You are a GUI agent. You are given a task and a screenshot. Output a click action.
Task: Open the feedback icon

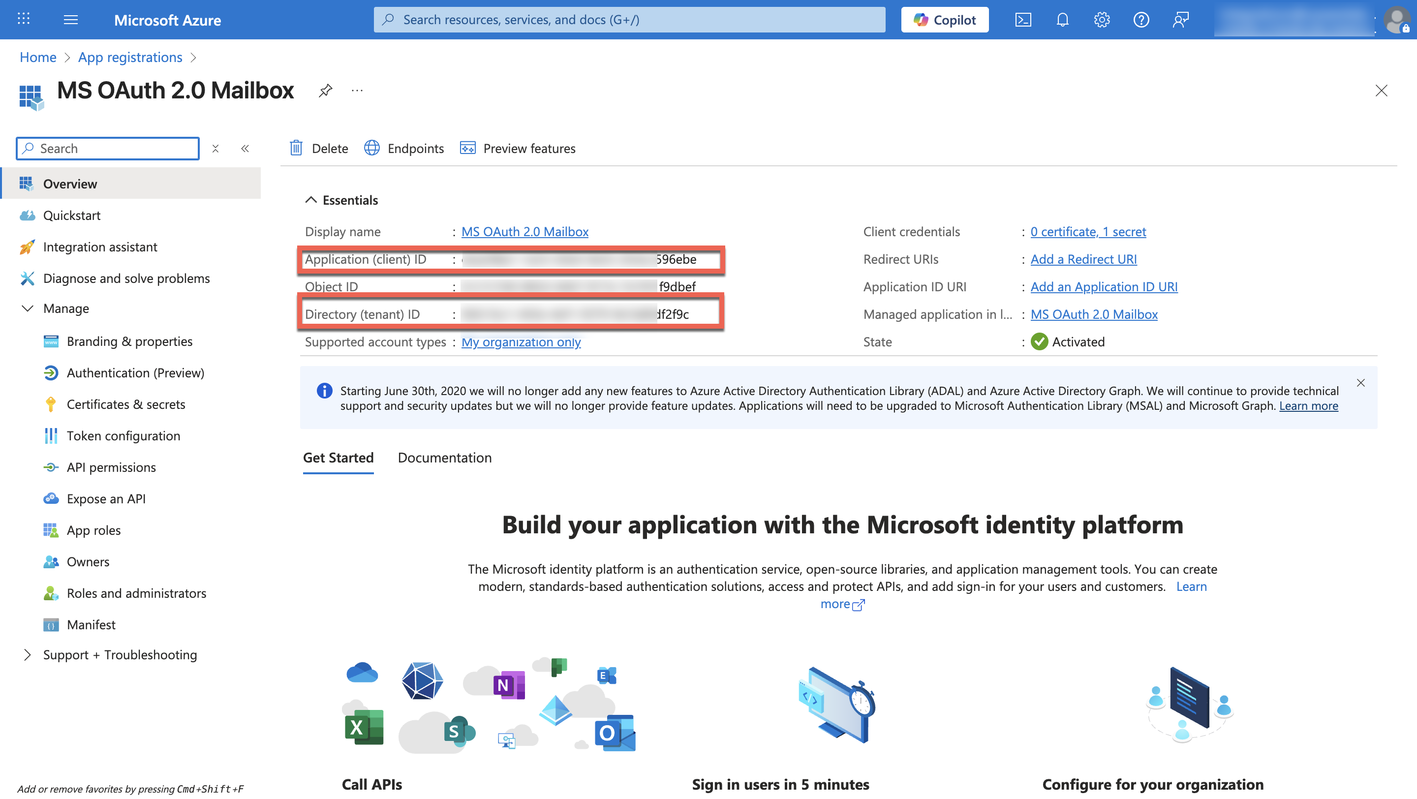point(1180,20)
